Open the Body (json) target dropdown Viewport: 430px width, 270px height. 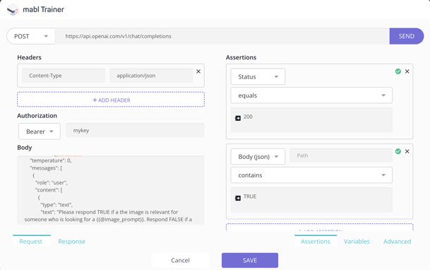258,156
